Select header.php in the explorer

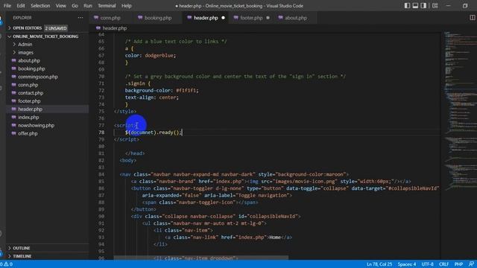pos(30,109)
